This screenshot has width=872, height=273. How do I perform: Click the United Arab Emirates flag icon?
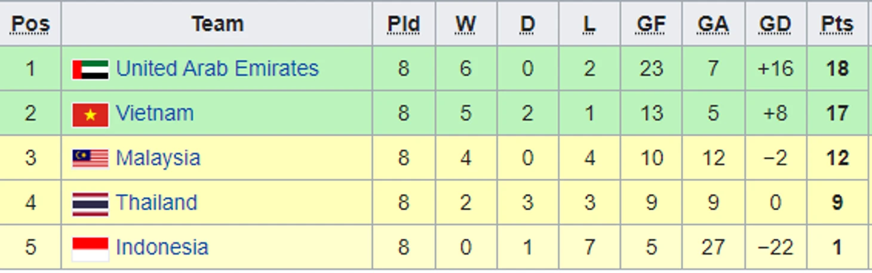tap(90, 69)
